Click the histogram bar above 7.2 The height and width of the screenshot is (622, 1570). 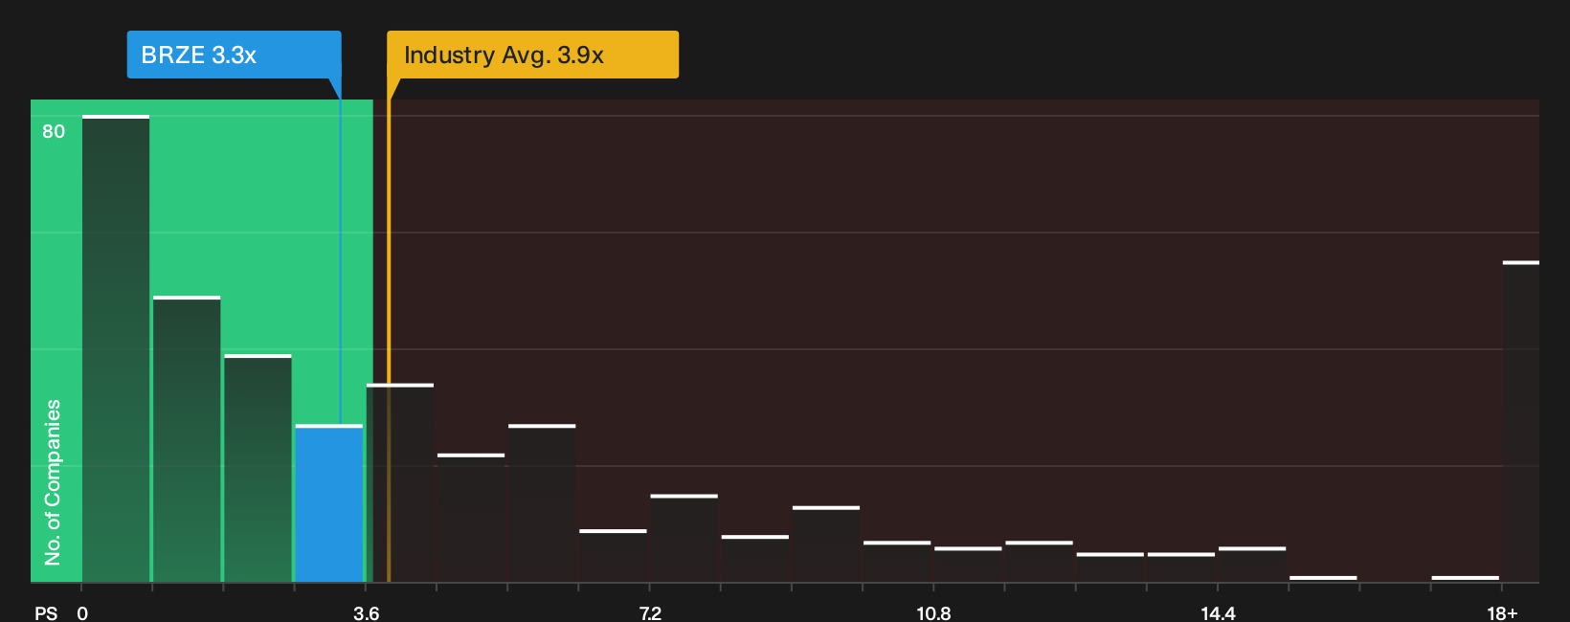coord(684,538)
